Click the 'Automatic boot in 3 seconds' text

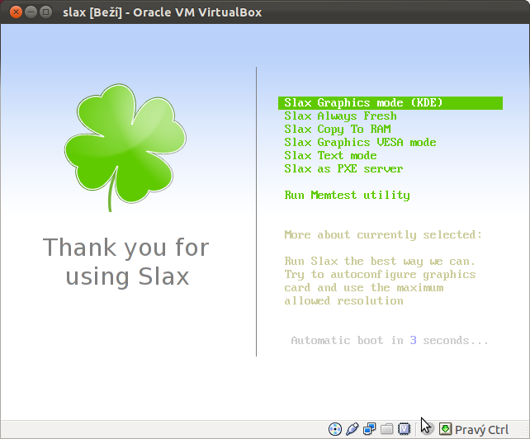coord(390,340)
